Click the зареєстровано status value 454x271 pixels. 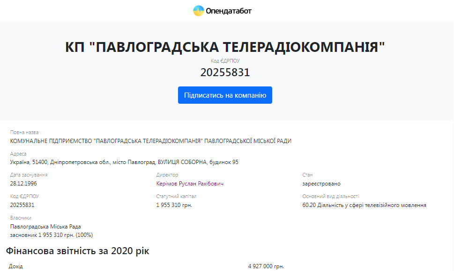pyautogui.click(x=321, y=184)
